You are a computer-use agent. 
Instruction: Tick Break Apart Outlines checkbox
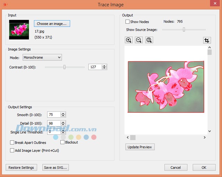[12, 143]
